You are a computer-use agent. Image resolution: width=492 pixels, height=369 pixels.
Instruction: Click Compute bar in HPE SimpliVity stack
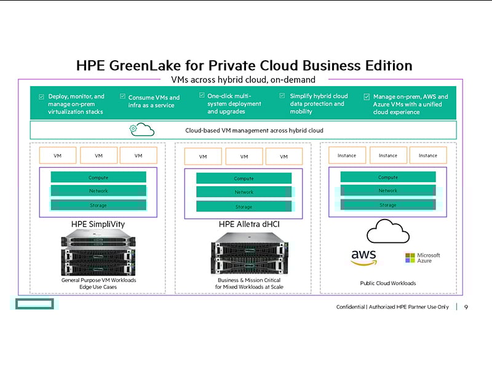(x=98, y=177)
